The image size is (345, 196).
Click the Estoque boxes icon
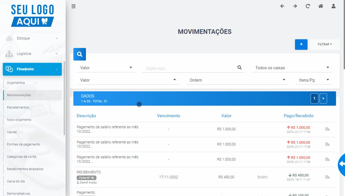point(9,38)
